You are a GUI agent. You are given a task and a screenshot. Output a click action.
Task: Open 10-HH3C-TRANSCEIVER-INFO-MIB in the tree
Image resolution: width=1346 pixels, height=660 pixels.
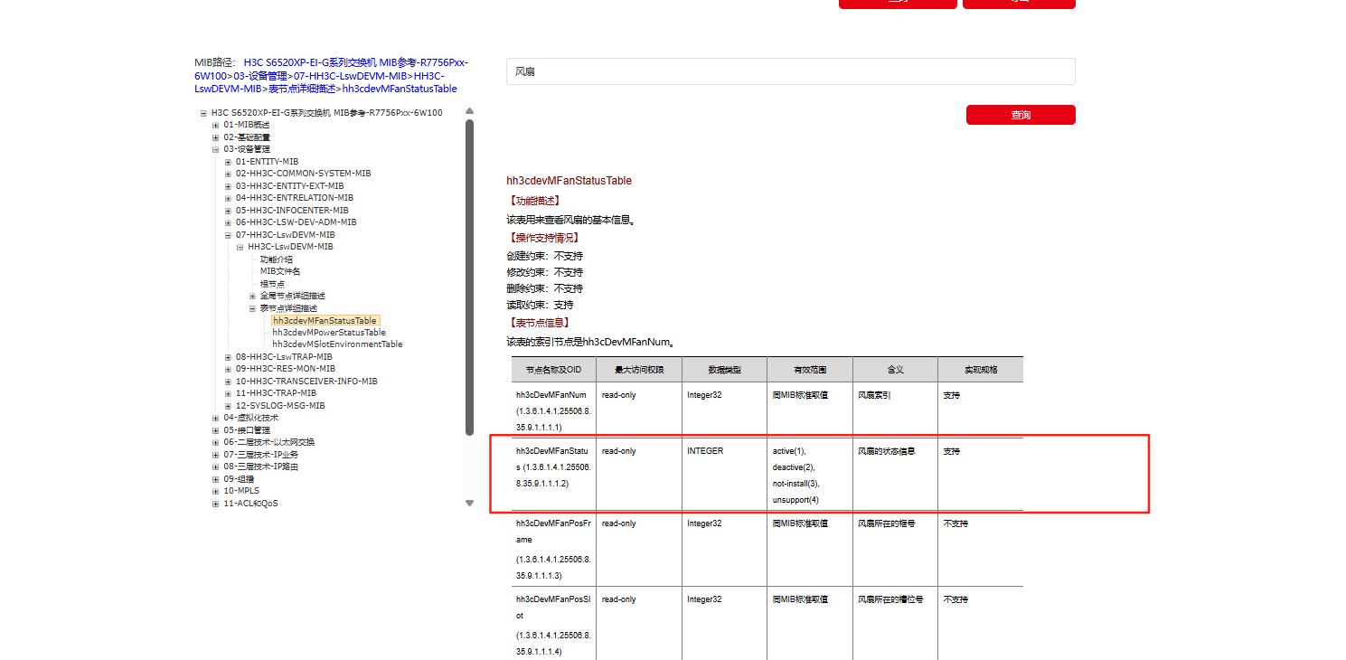306,382
